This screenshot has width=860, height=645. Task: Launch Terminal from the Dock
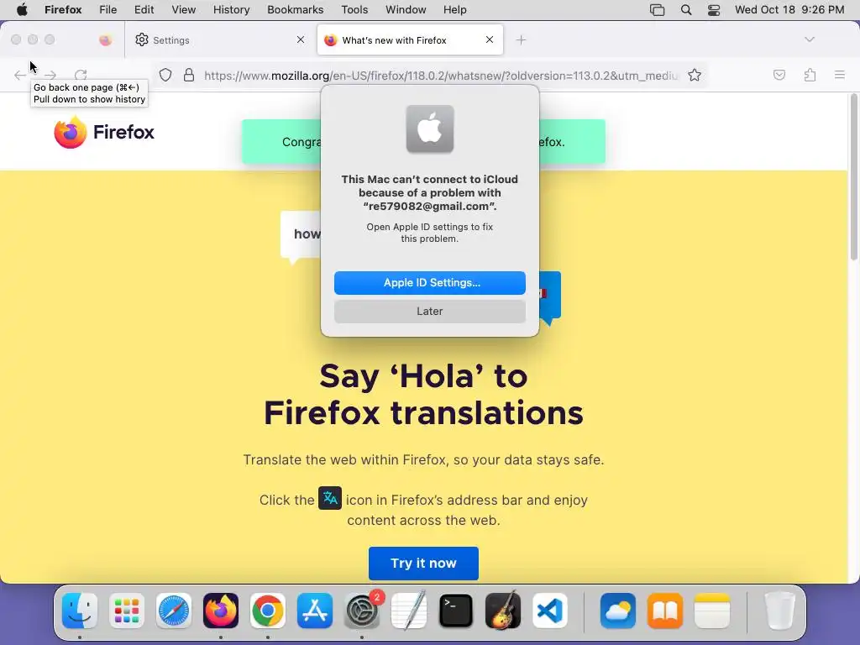(456, 611)
